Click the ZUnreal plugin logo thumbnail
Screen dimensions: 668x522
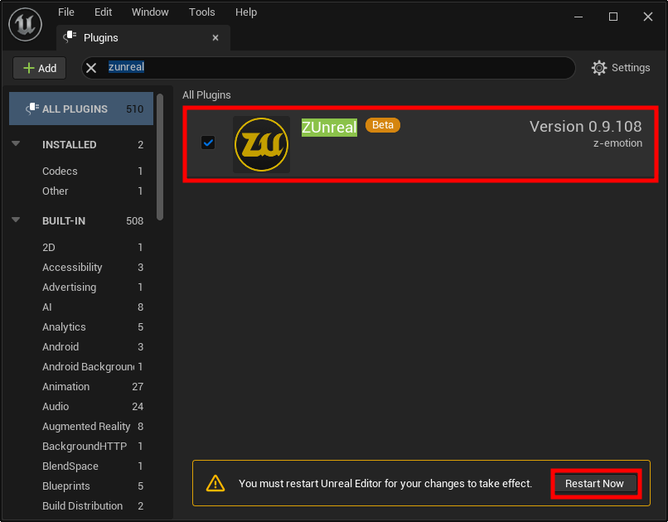[261, 144]
